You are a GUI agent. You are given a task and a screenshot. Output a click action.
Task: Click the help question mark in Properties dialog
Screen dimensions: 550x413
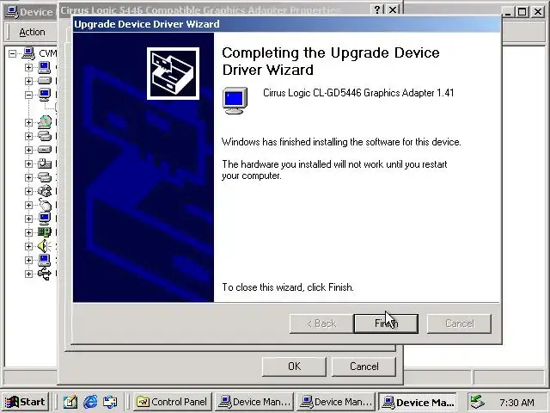377,9
